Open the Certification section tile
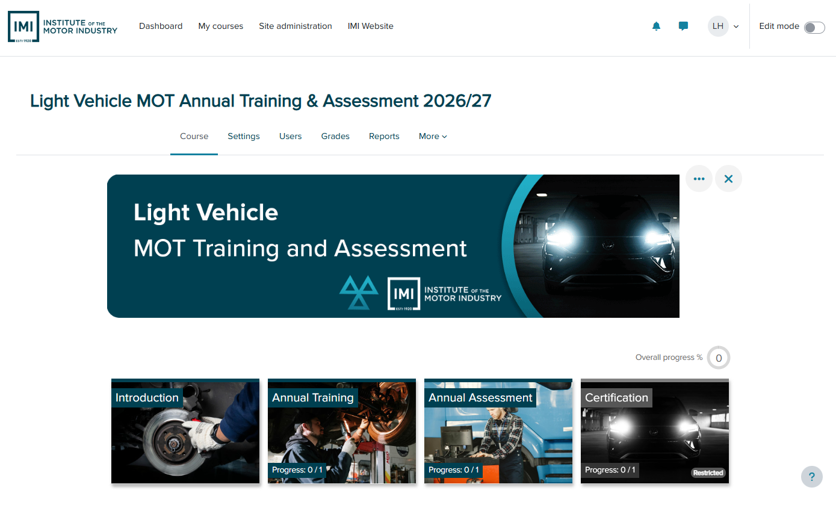836x505 pixels. [x=655, y=431]
